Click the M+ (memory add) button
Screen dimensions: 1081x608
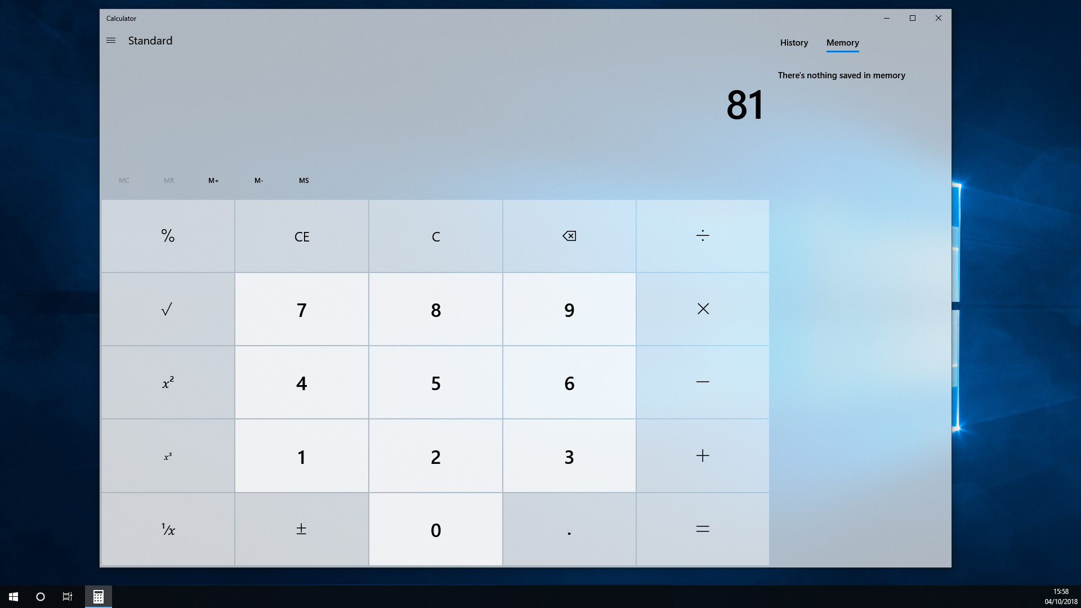pos(214,180)
